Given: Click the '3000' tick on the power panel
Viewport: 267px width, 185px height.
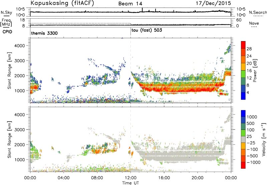Looking at the screenshot, I should coord(19,61).
